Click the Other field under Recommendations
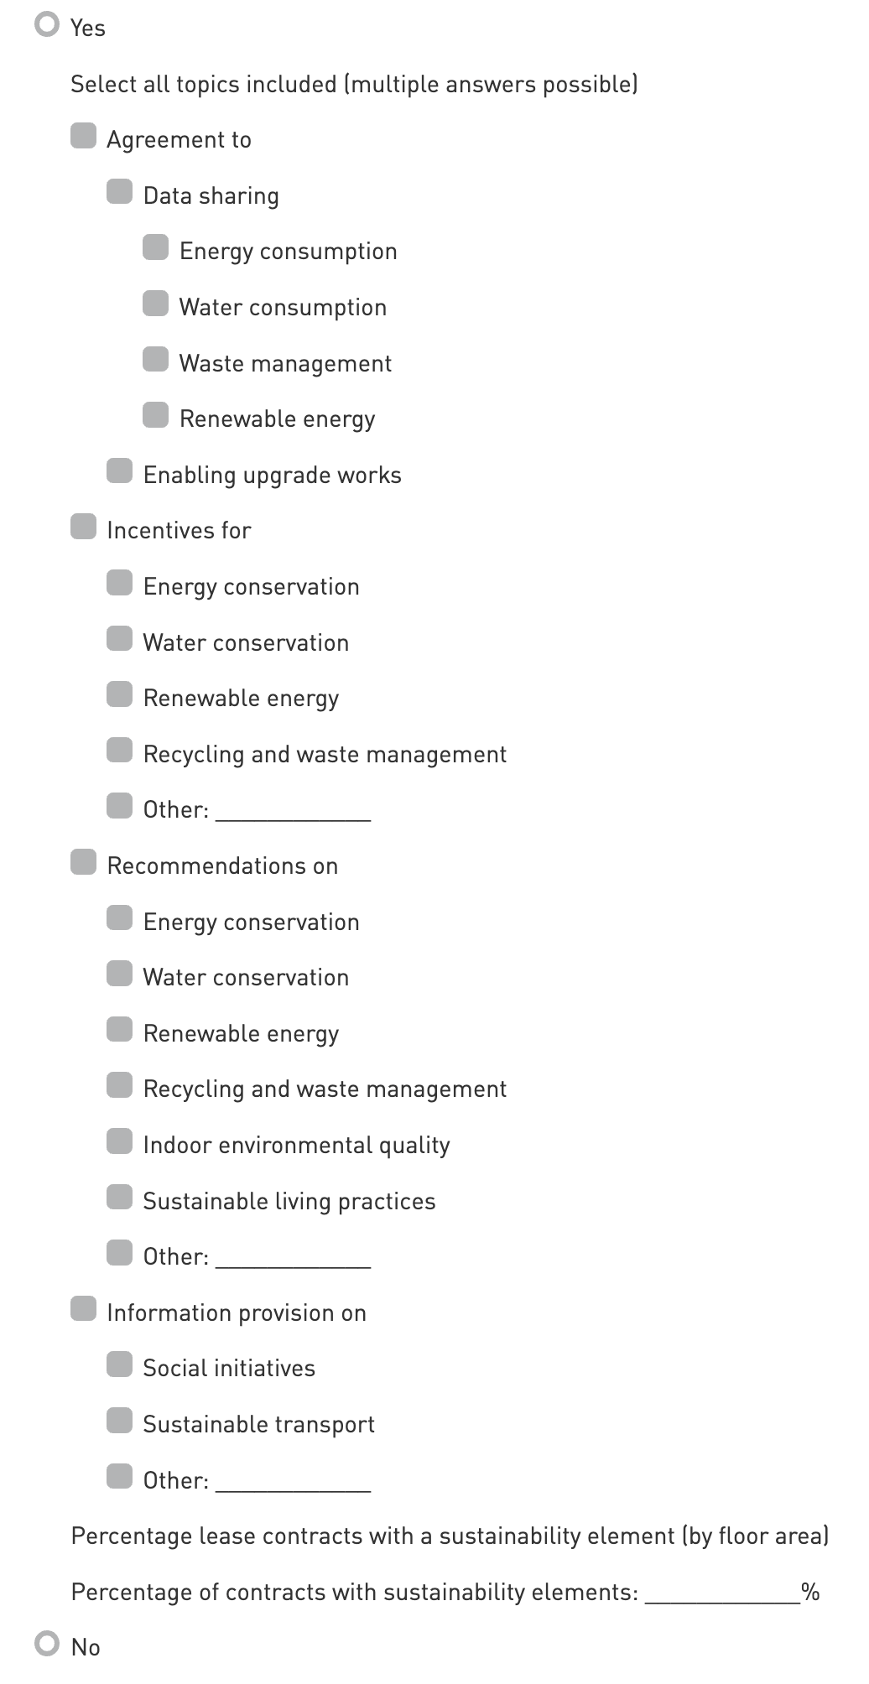Screen dimensions: 869x1684 click(293, 1257)
